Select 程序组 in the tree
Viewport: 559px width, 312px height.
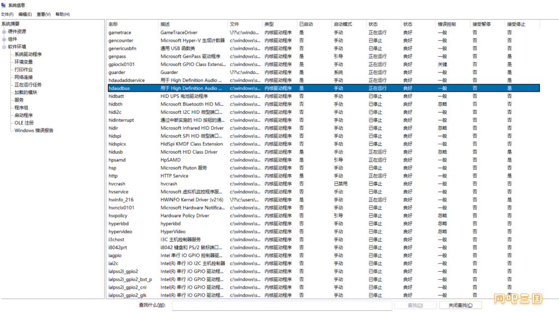21,108
